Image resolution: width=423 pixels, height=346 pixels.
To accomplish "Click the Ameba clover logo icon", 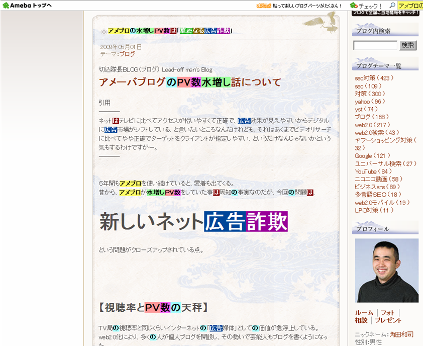I will click(x=6, y=5).
